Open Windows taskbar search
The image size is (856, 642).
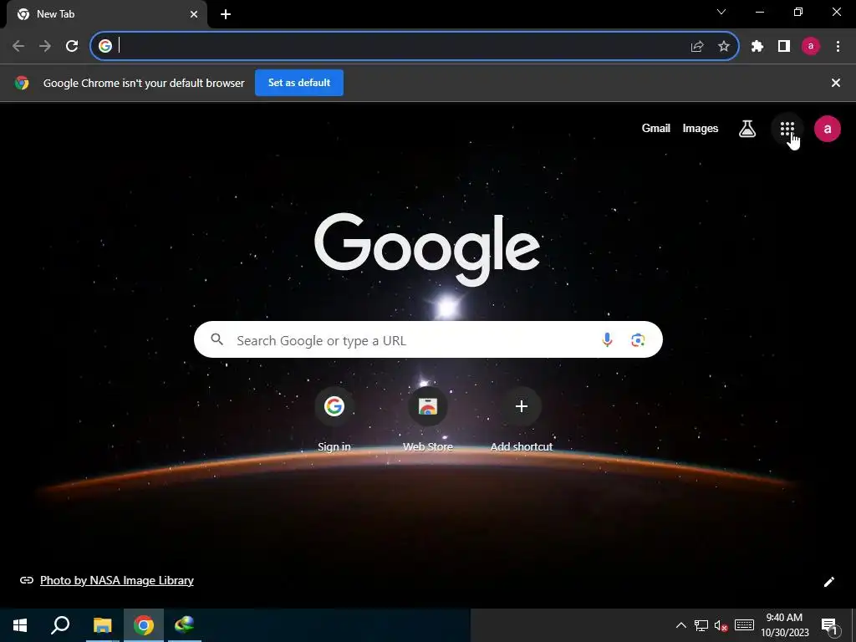(60, 625)
